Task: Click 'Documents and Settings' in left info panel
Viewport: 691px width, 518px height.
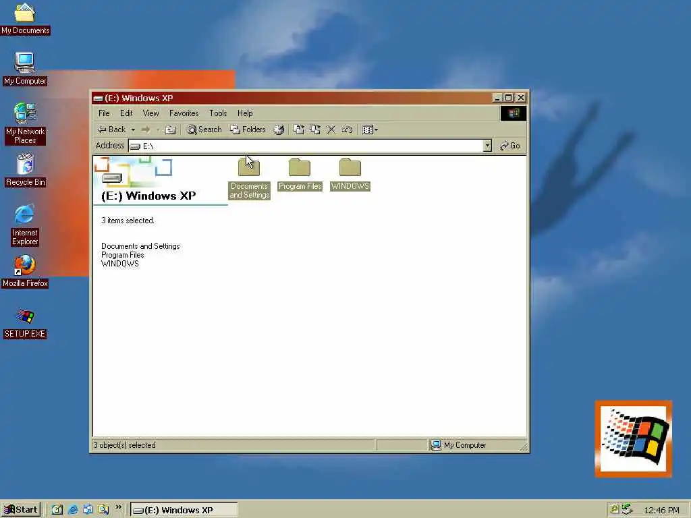Action: pyautogui.click(x=140, y=246)
